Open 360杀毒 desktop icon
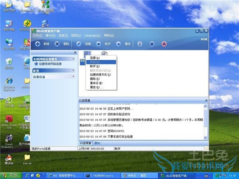 [x=9, y=102]
